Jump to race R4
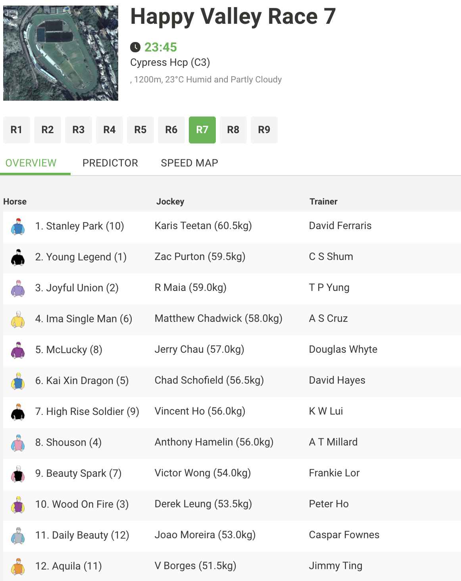461x581 pixels. tap(109, 130)
